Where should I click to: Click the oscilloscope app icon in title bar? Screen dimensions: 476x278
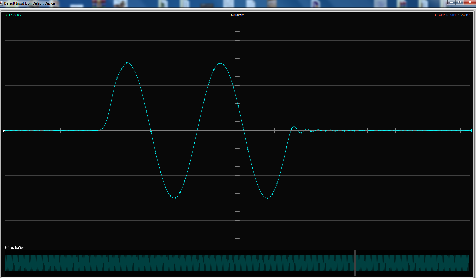click(1, 3)
